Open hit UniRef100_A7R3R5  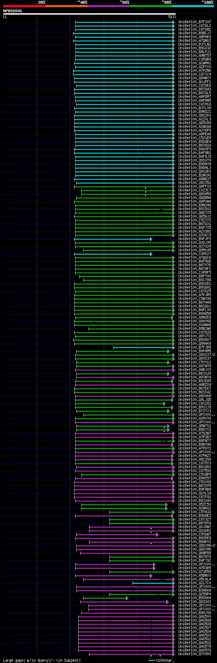[195, 568]
